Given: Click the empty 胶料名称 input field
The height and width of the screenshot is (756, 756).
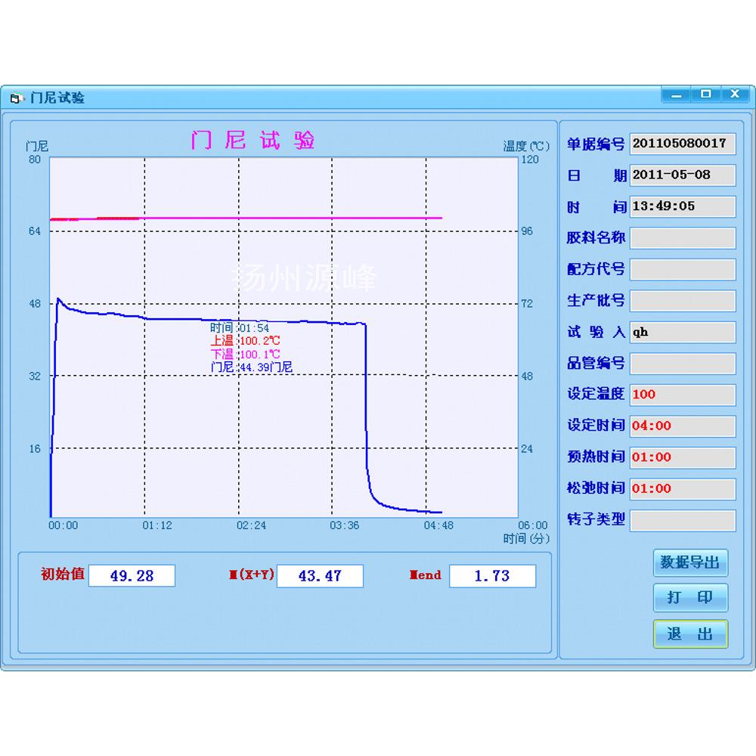Looking at the screenshot, I should point(682,238).
